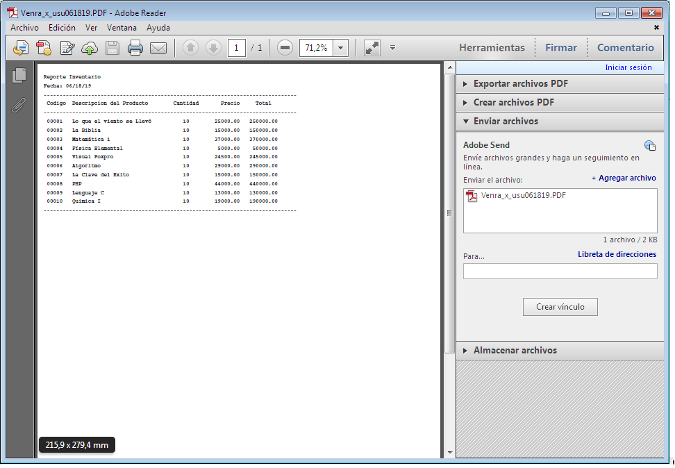
Task: Open the toolbar customize small dropdown arrow
Action: pyautogui.click(x=392, y=48)
